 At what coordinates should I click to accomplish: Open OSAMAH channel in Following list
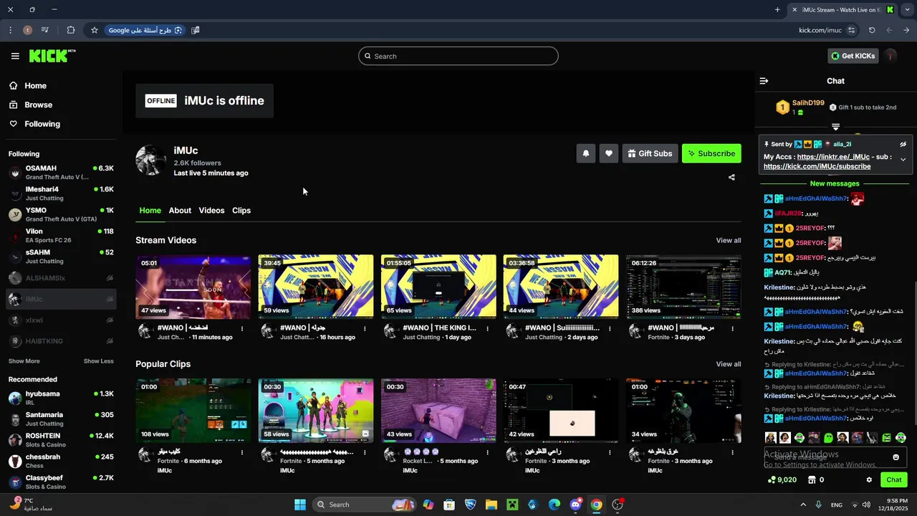(x=61, y=172)
